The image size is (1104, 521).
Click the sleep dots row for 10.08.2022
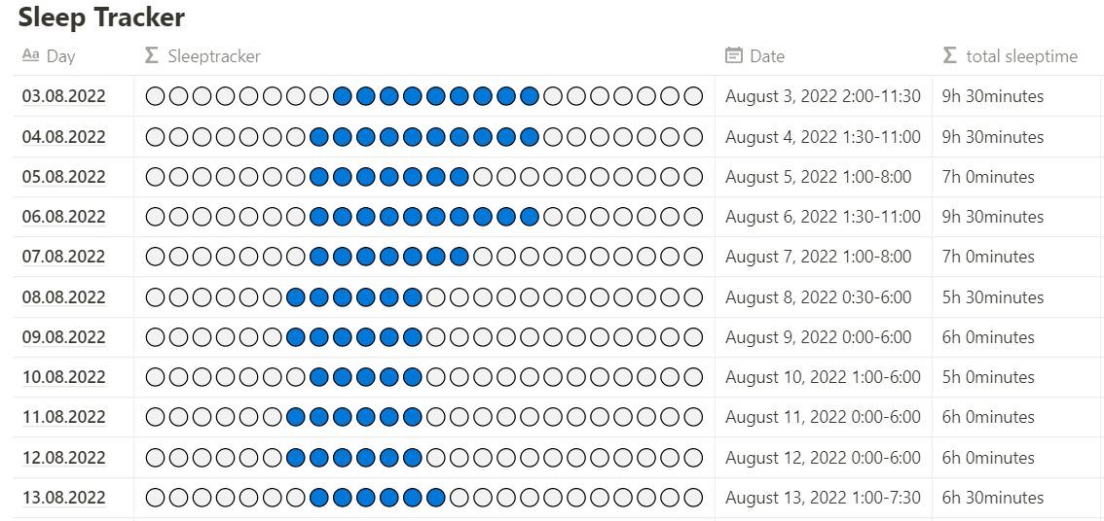coord(423,377)
